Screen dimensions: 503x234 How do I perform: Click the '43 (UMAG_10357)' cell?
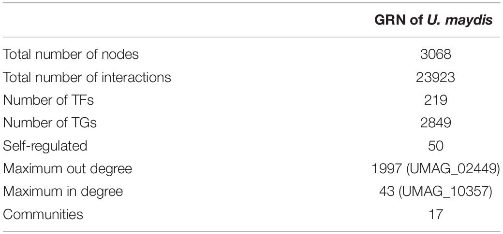coord(435,192)
